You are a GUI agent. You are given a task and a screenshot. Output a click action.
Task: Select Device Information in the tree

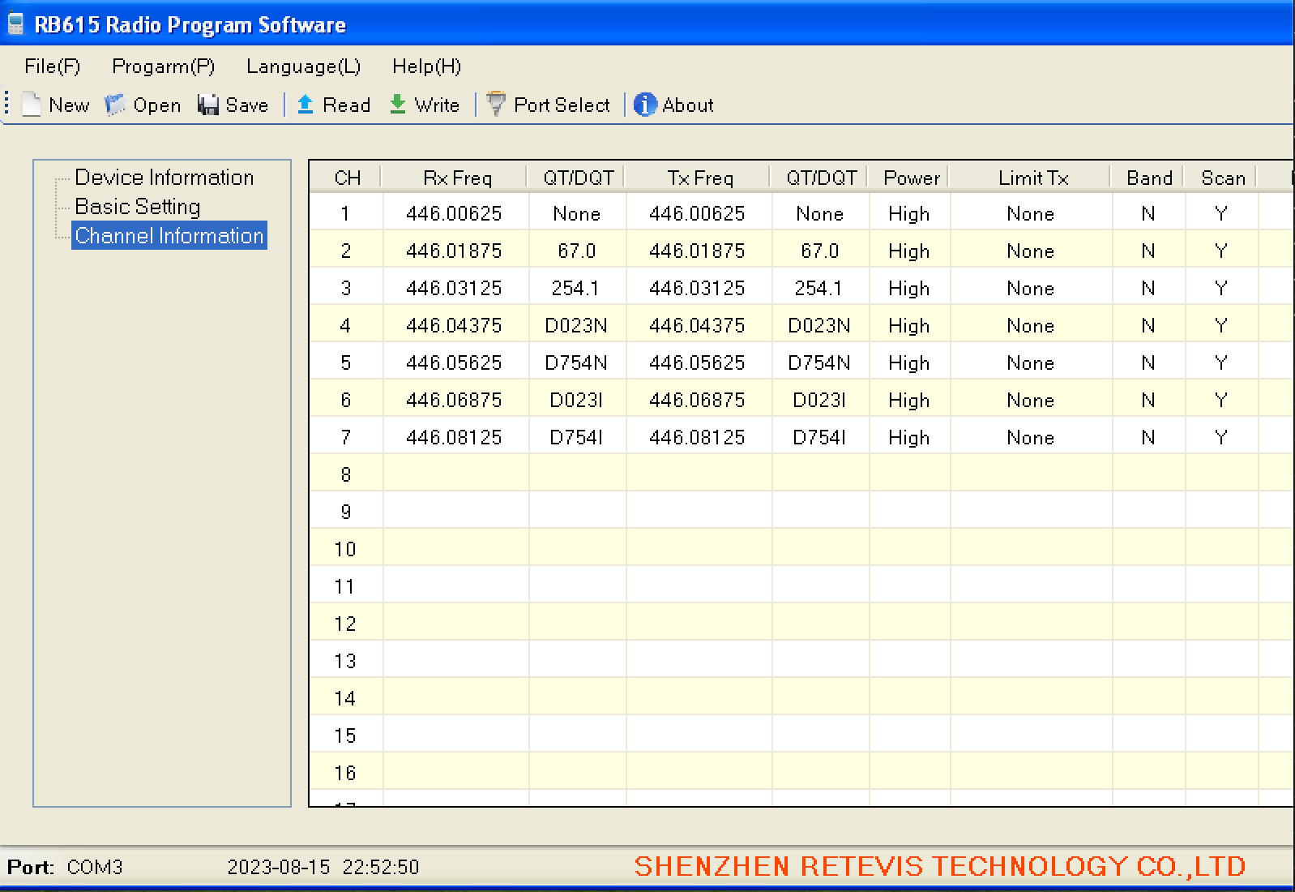[x=165, y=178]
